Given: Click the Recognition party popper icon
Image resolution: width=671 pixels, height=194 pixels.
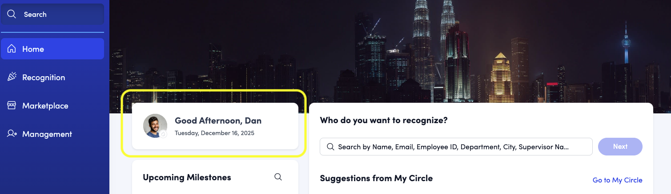Looking at the screenshot, I should tap(12, 77).
